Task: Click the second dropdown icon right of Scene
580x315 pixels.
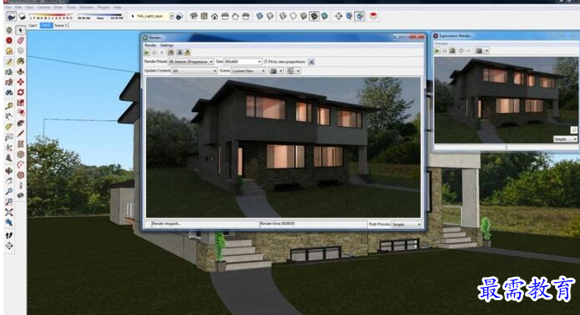Action: click(294, 71)
